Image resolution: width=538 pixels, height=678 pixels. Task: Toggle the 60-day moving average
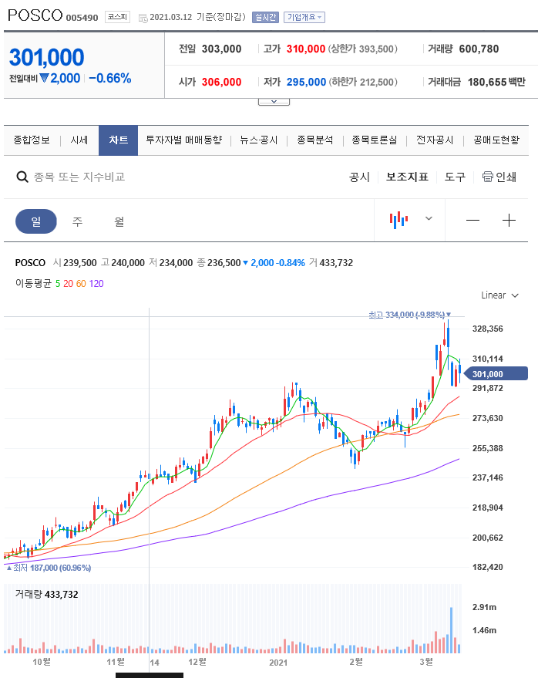click(x=81, y=284)
